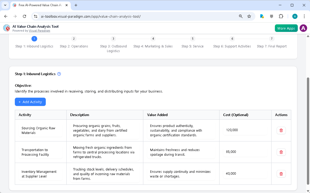Select the Free AI-Powered Value Chain tab
Image resolution: width=310 pixels, height=193 pixels.
39,5
